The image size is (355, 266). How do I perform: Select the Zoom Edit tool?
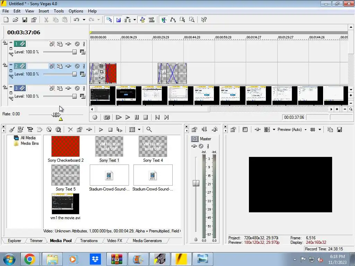click(x=192, y=20)
